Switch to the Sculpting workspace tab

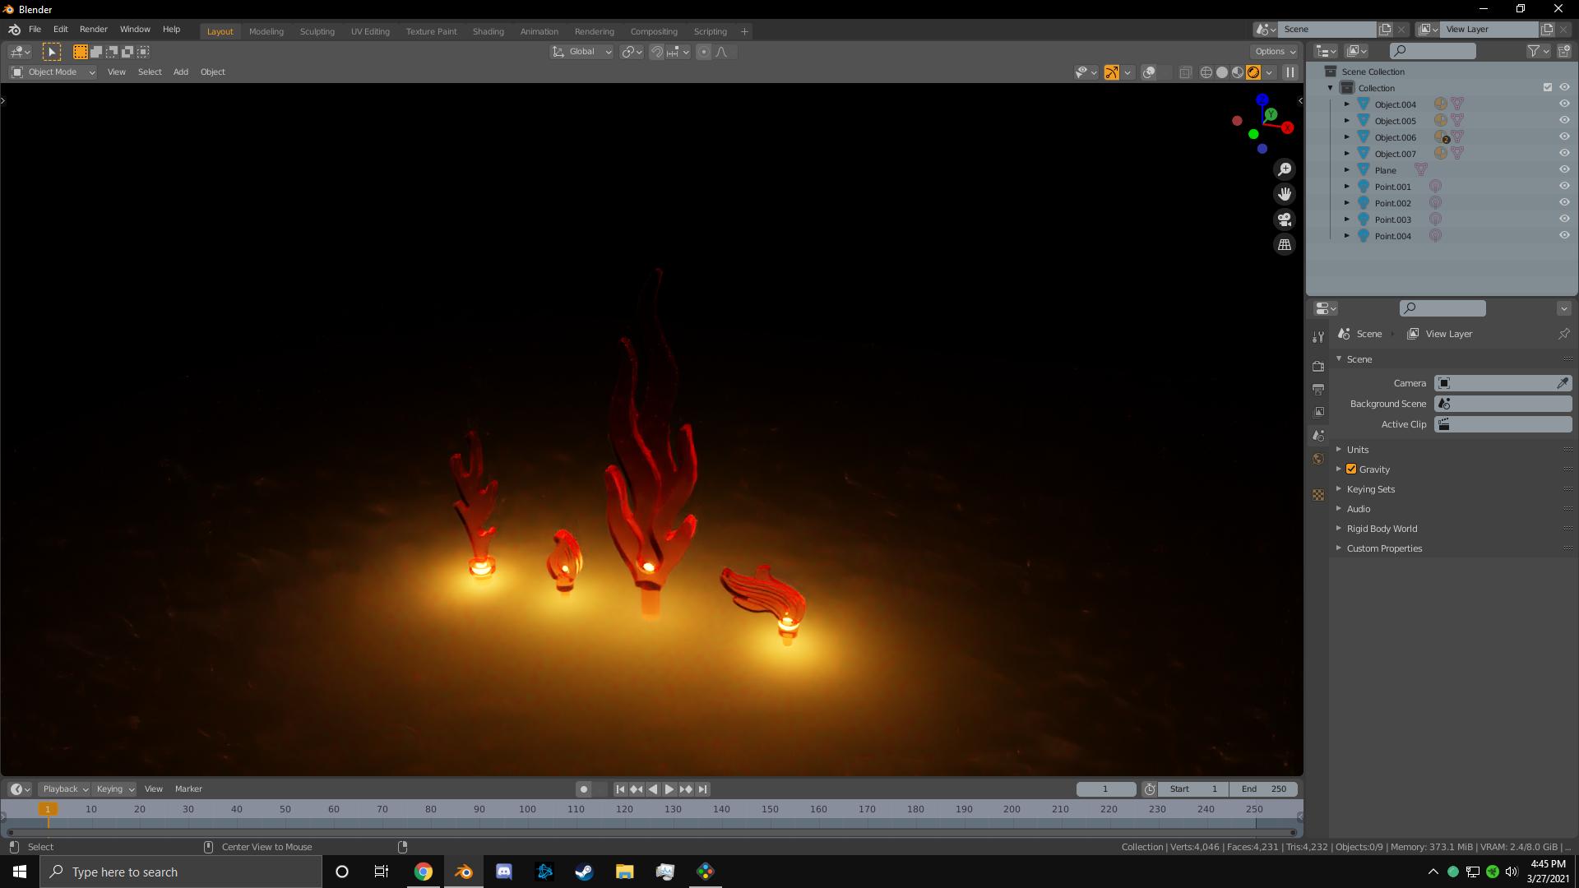tap(317, 31)
